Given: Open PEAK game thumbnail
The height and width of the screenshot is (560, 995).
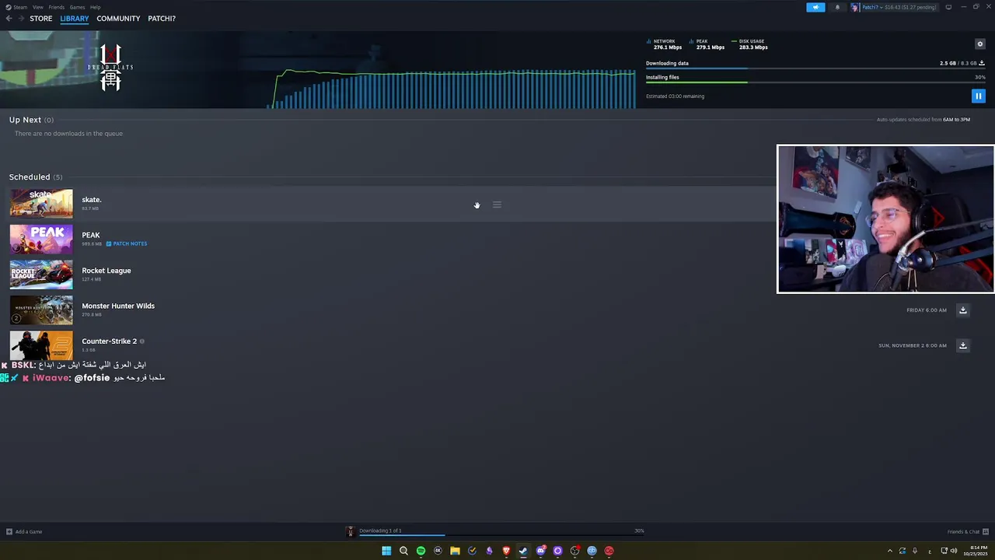Looking at the screenshot, I should pos(41,240).
